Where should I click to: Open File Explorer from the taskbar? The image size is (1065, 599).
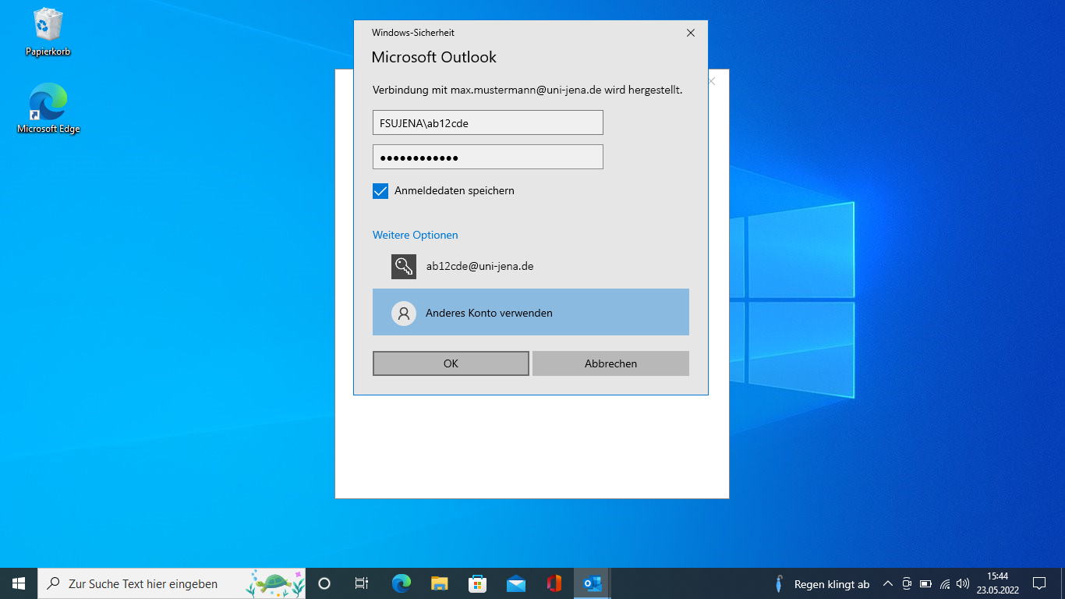pos(440,583)
